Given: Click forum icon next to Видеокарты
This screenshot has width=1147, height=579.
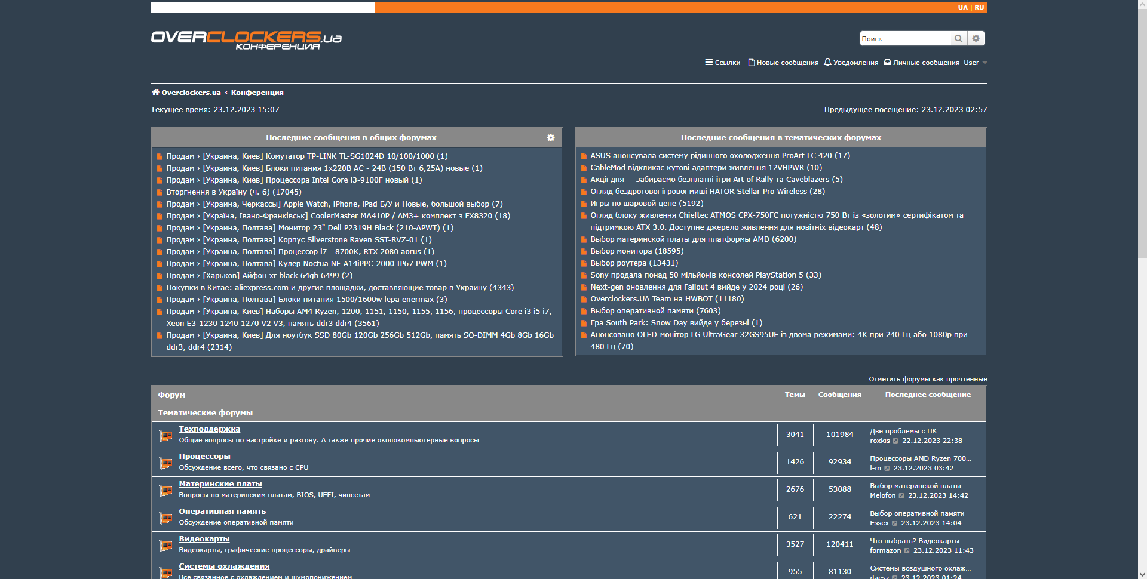Looking at the screenshot, I should [165, 546].
